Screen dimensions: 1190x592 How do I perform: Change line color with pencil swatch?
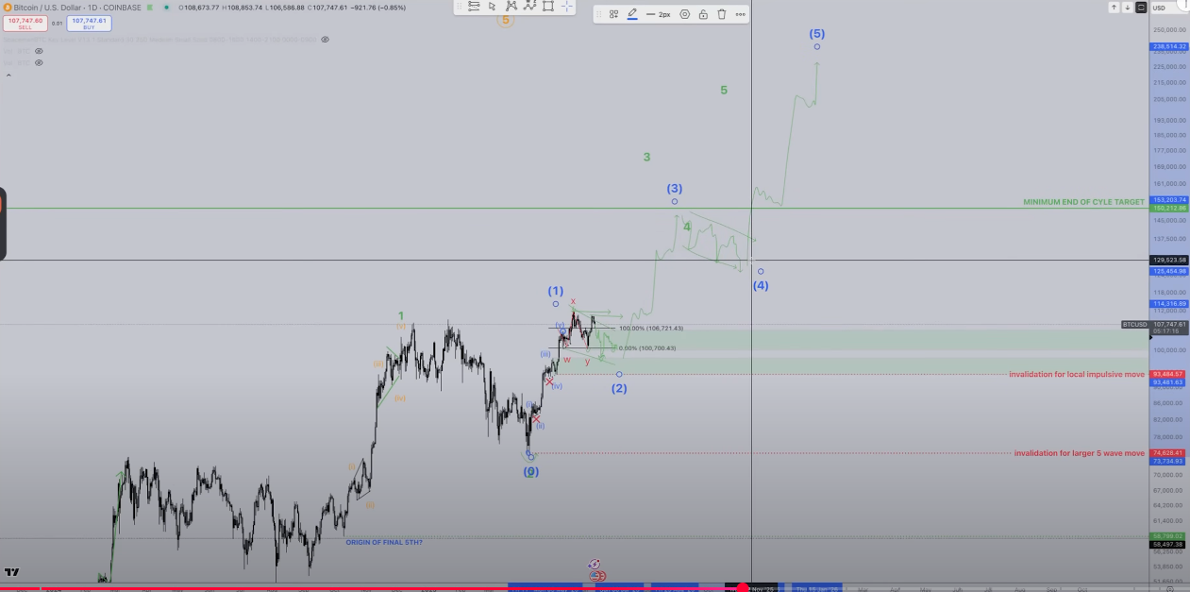click(x=632, y=14)
